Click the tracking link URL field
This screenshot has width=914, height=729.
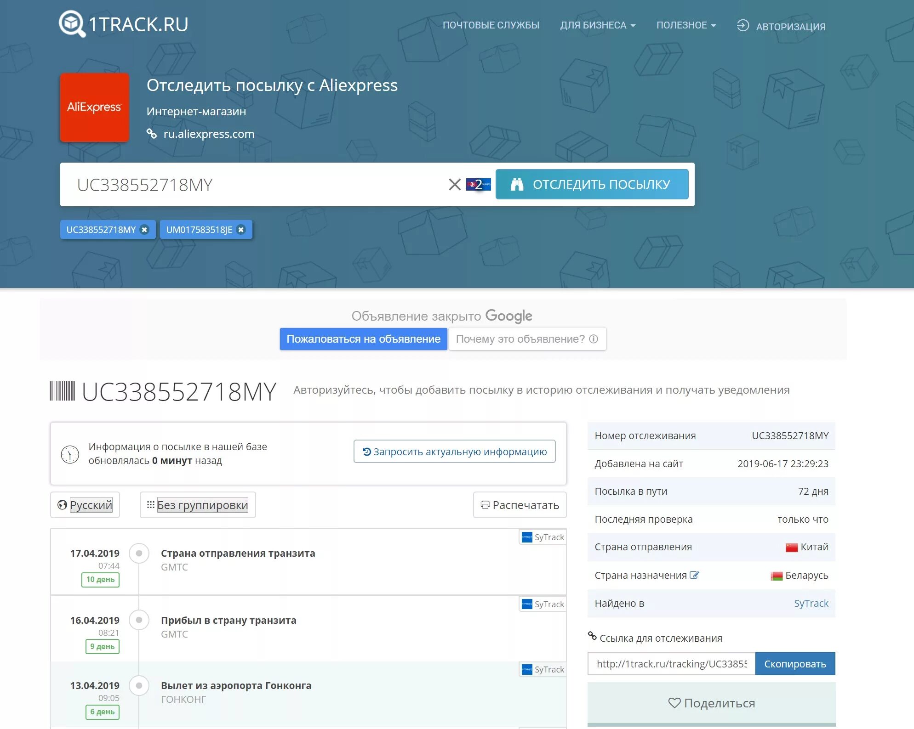(672, 664)
